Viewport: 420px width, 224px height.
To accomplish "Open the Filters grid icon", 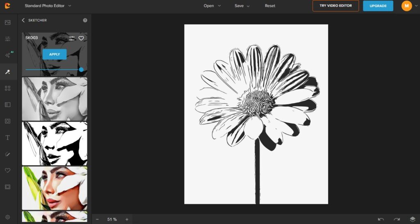I will [x=7, y=88].
